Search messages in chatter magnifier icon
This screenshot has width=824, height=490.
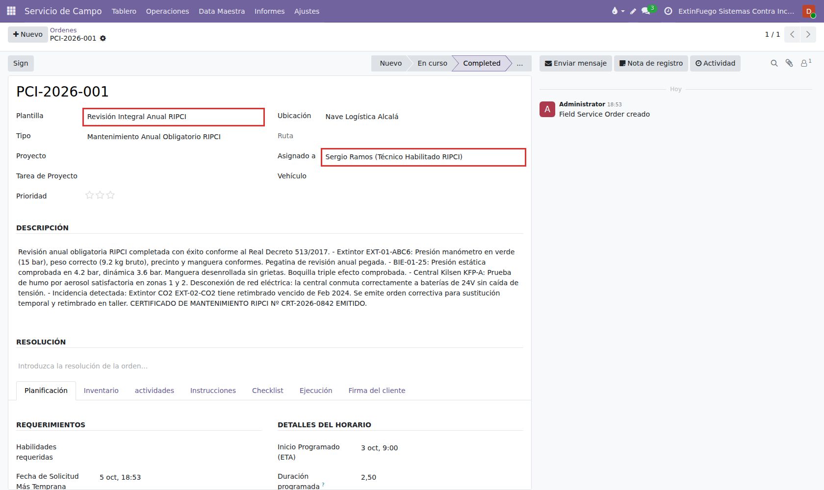774,63
